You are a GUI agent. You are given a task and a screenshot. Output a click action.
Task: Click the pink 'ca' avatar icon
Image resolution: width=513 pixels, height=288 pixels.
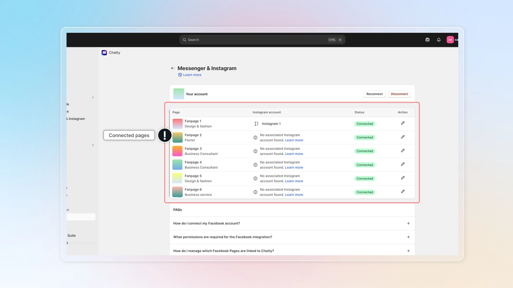(450, 40)
